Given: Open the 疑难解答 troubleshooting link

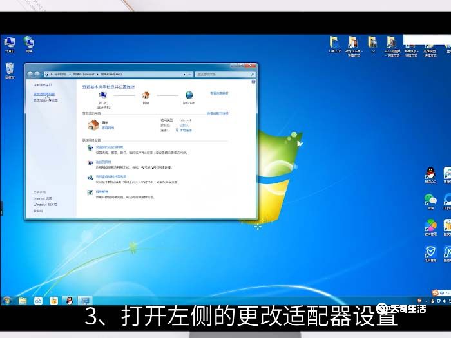Looking at the screenshot, I should 102,192.
